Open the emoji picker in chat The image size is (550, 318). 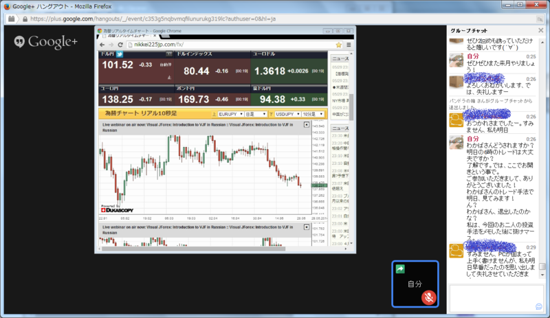point(539,306)
